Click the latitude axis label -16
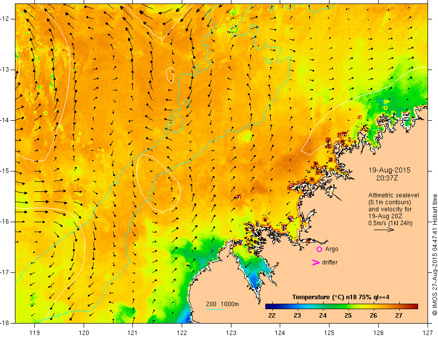The height and width of the screenshot is (338, 438). (x=5, y=222)
